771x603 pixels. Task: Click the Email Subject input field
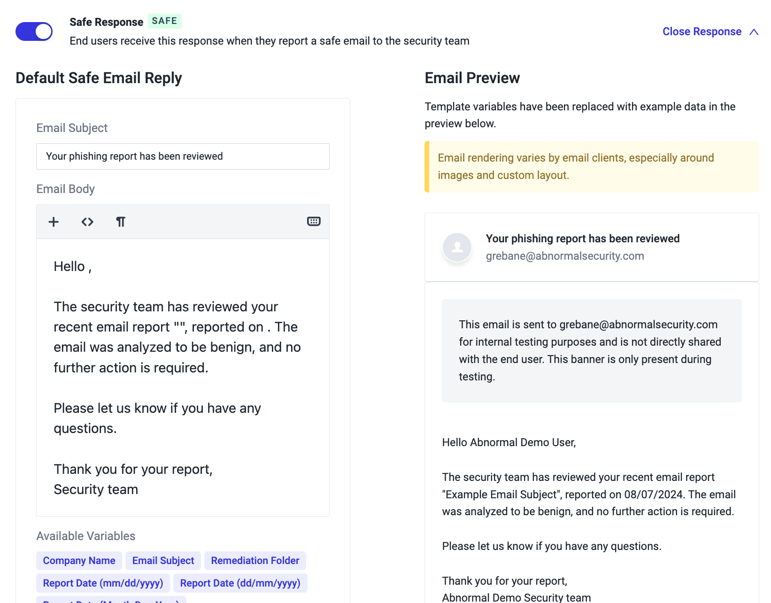(183, 156)
